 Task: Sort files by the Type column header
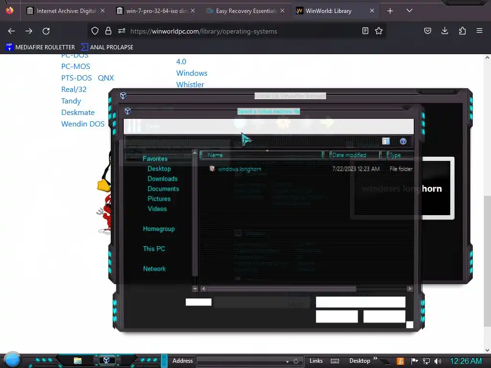pyautogui.click(x=400, y=155)
